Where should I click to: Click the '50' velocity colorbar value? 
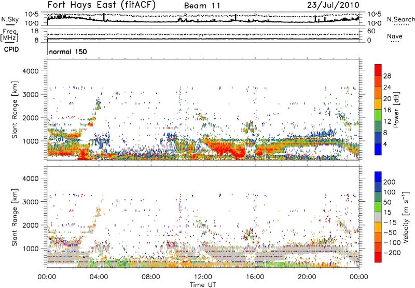click(387, 202)
